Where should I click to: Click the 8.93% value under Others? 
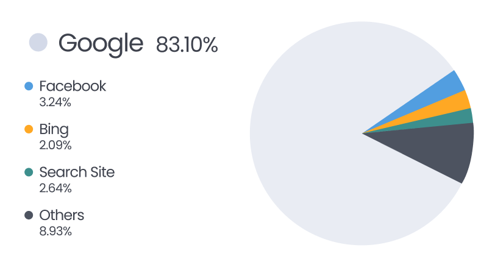(x=55, y=231)
